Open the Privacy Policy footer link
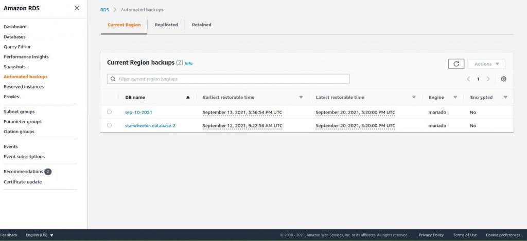The height and width of the screenshot is (241, 527). coord(431,235)
